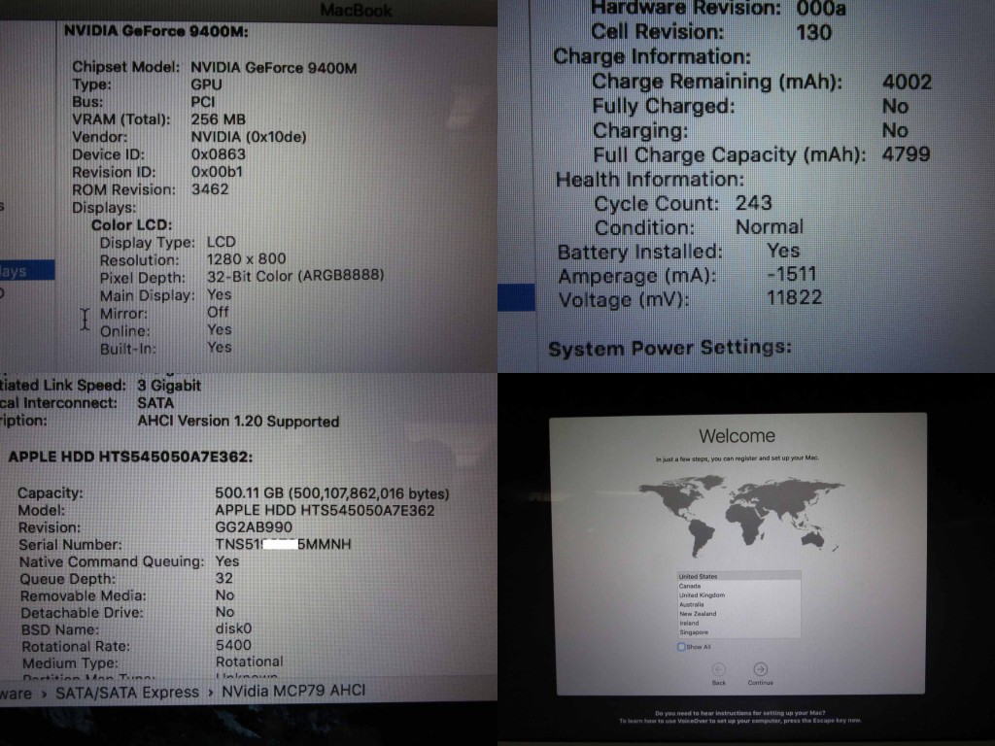995x746 pixels.
Task: Click the NVidia MCP79 AHCI breadcrumb
Action: (x=293, y=691)
